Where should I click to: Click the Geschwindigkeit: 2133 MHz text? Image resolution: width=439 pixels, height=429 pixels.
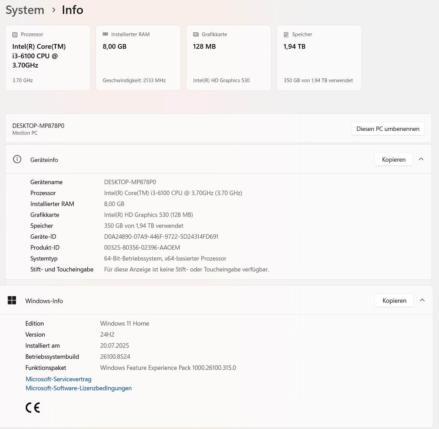coord(134,80)
